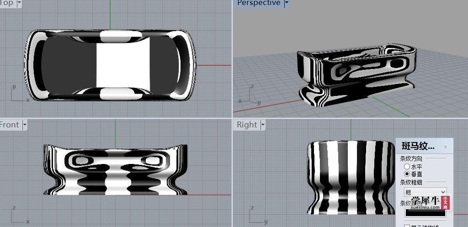Click the Perspective viewport title label
468x227 pixels.
point(259,3)
